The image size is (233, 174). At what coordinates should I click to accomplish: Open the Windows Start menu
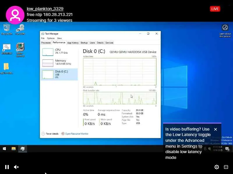(x=4, y=149)
